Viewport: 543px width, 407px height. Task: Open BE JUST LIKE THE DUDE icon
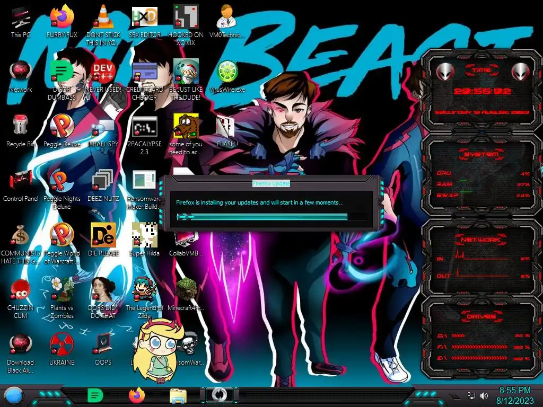point(186,72)
